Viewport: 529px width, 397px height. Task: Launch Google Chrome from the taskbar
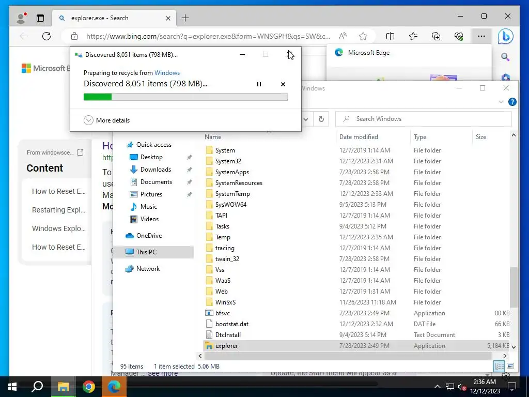89,387
